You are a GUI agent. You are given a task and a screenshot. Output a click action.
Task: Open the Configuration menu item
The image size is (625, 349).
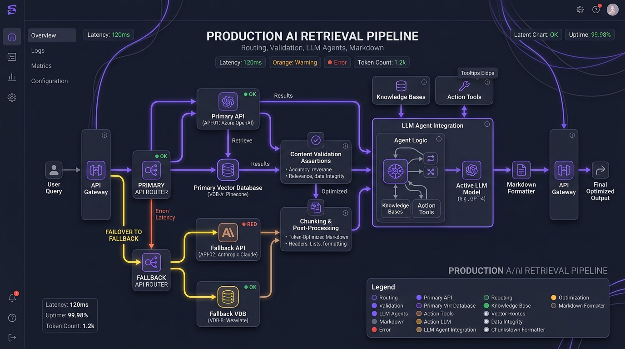coord(50,81)
